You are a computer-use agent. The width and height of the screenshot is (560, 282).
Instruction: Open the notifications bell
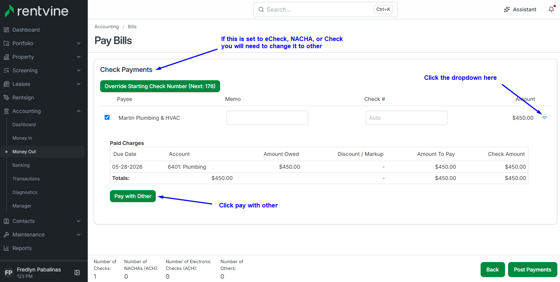click(551, 9)
